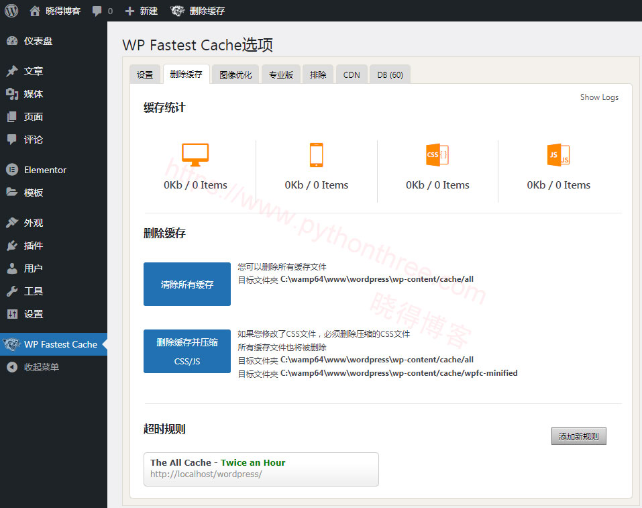Click the 收起菜单 collapse arrow icon
Screen dimensions: 642x508
(12, 367)
